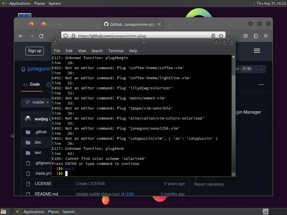Go back using Firefox back arrow
This screenshot has height=215, width=287.
(x=21, y=36)
